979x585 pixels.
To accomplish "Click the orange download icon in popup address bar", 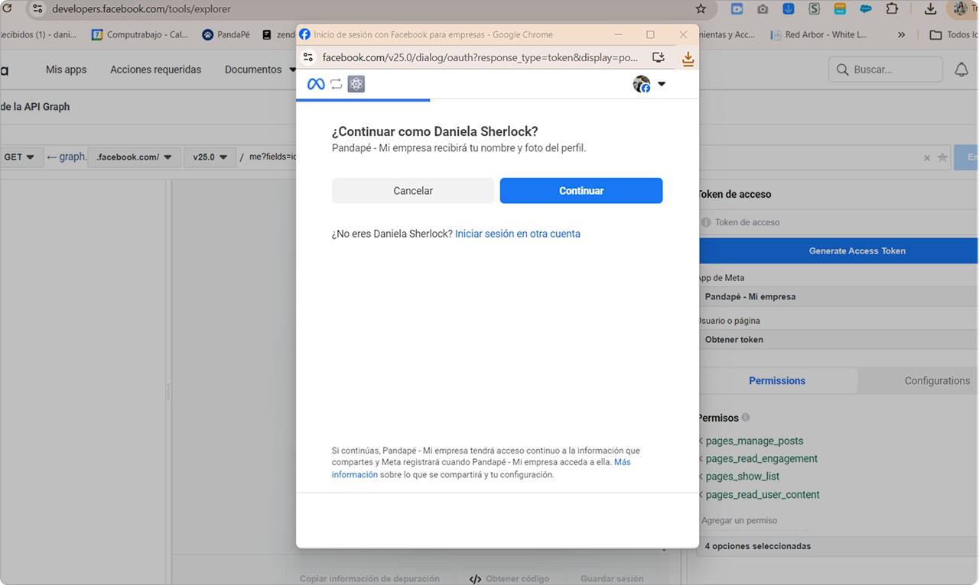I will pyautogui.click(x=688, y=58).
